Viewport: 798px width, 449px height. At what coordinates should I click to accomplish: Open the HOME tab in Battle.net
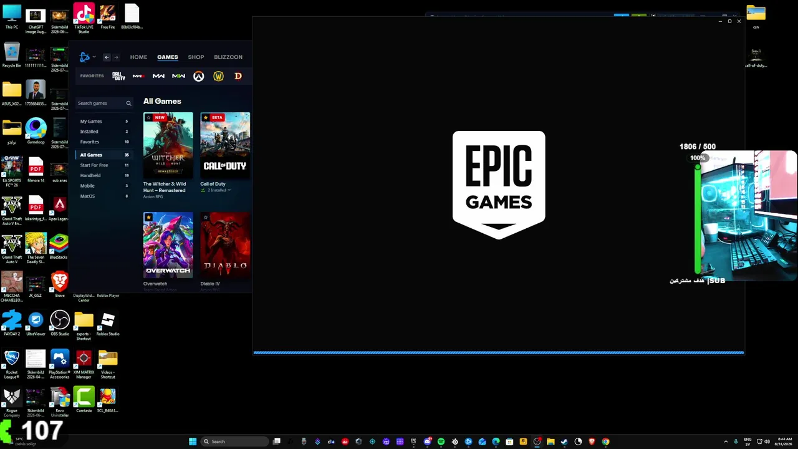coord(138,57)
